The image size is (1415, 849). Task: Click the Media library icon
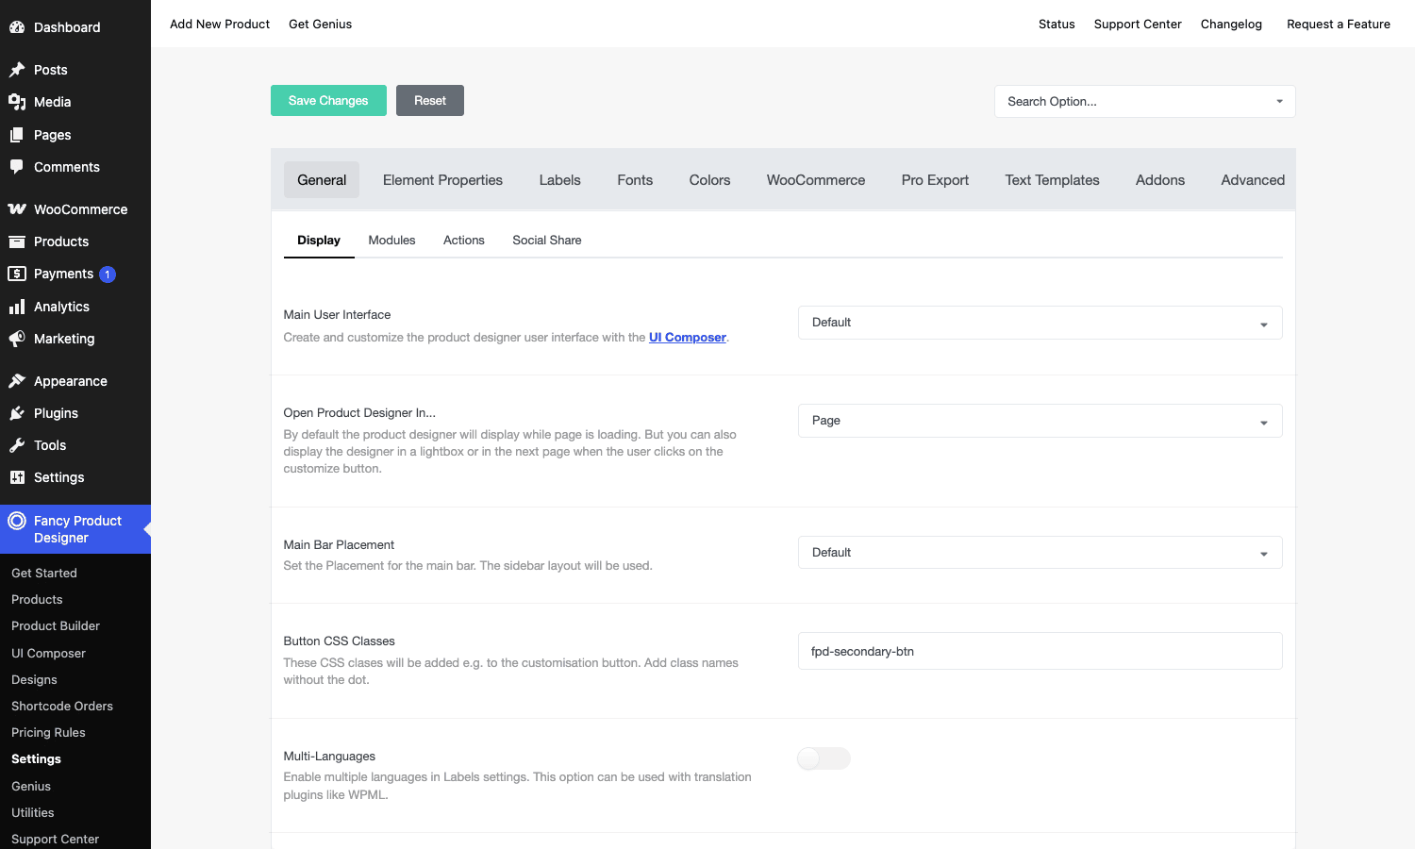tap(17, 102)
